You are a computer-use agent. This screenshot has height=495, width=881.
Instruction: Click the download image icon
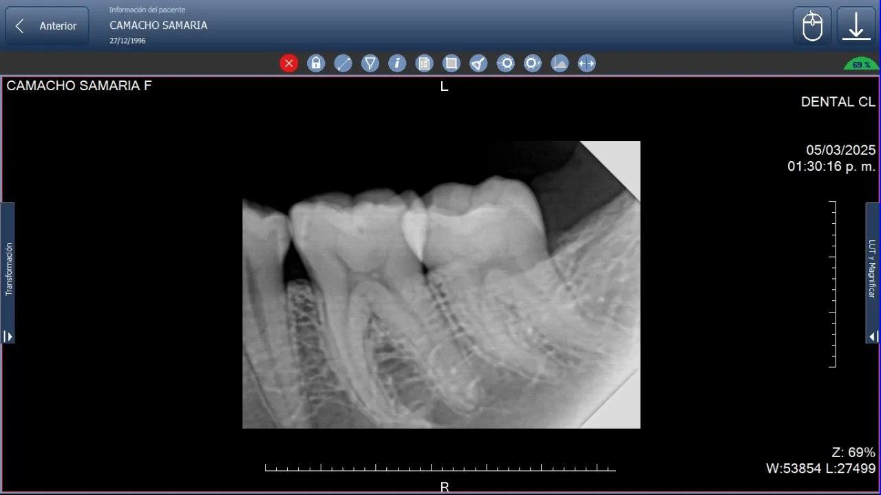click(x=856, y=25)
